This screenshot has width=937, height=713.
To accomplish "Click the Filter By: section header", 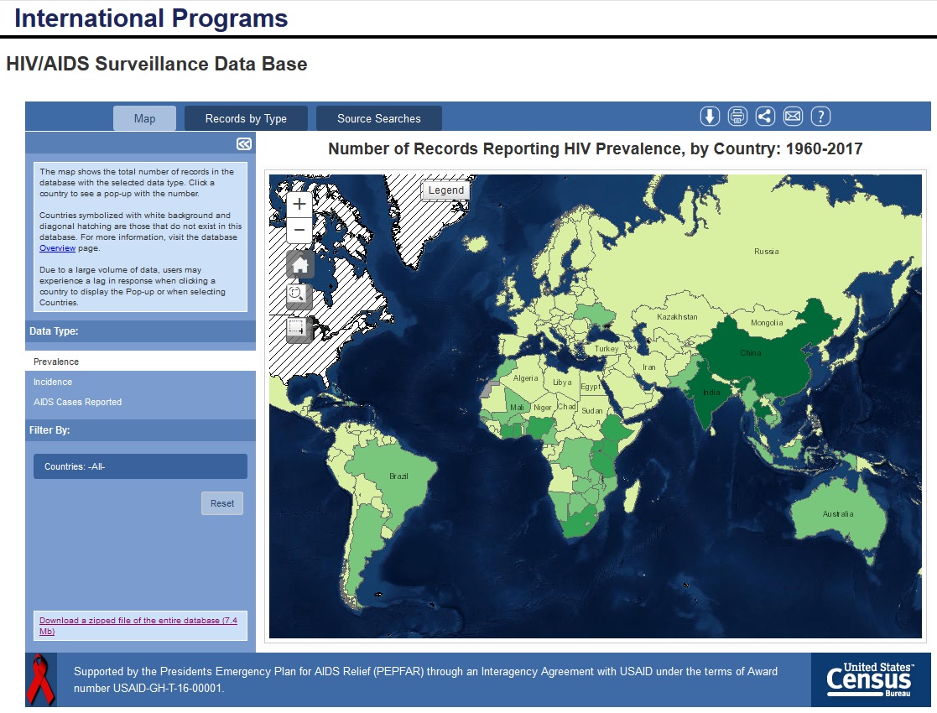I will tap(140, 430).
